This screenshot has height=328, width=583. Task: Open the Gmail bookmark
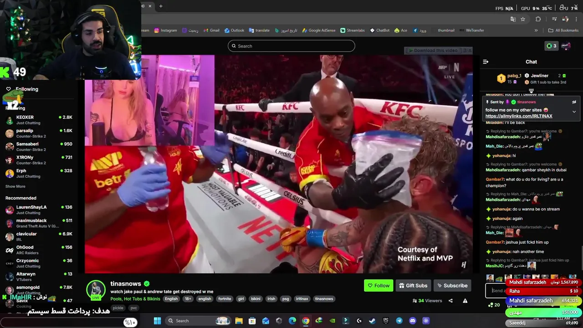(x=211, y=31)
